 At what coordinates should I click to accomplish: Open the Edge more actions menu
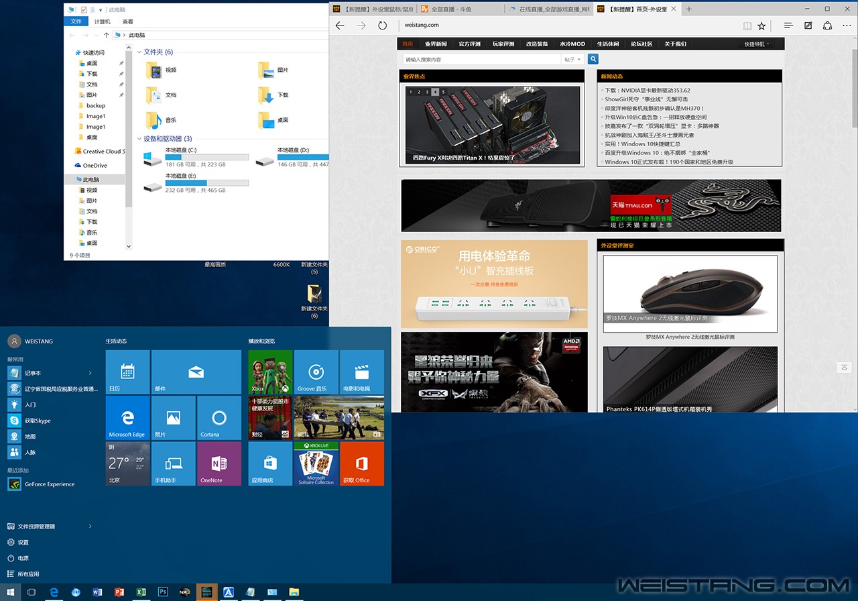click(x=847, y=25)
